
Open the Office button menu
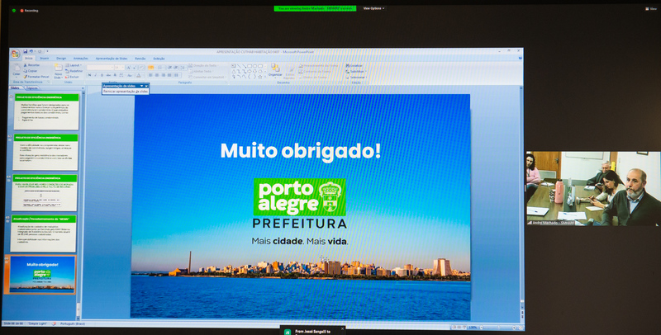click(16, 54)
